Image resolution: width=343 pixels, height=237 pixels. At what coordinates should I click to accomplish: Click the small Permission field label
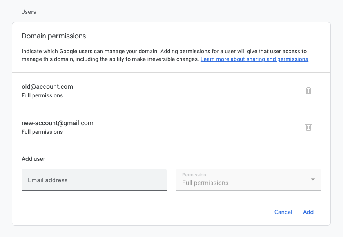point(194,175)
